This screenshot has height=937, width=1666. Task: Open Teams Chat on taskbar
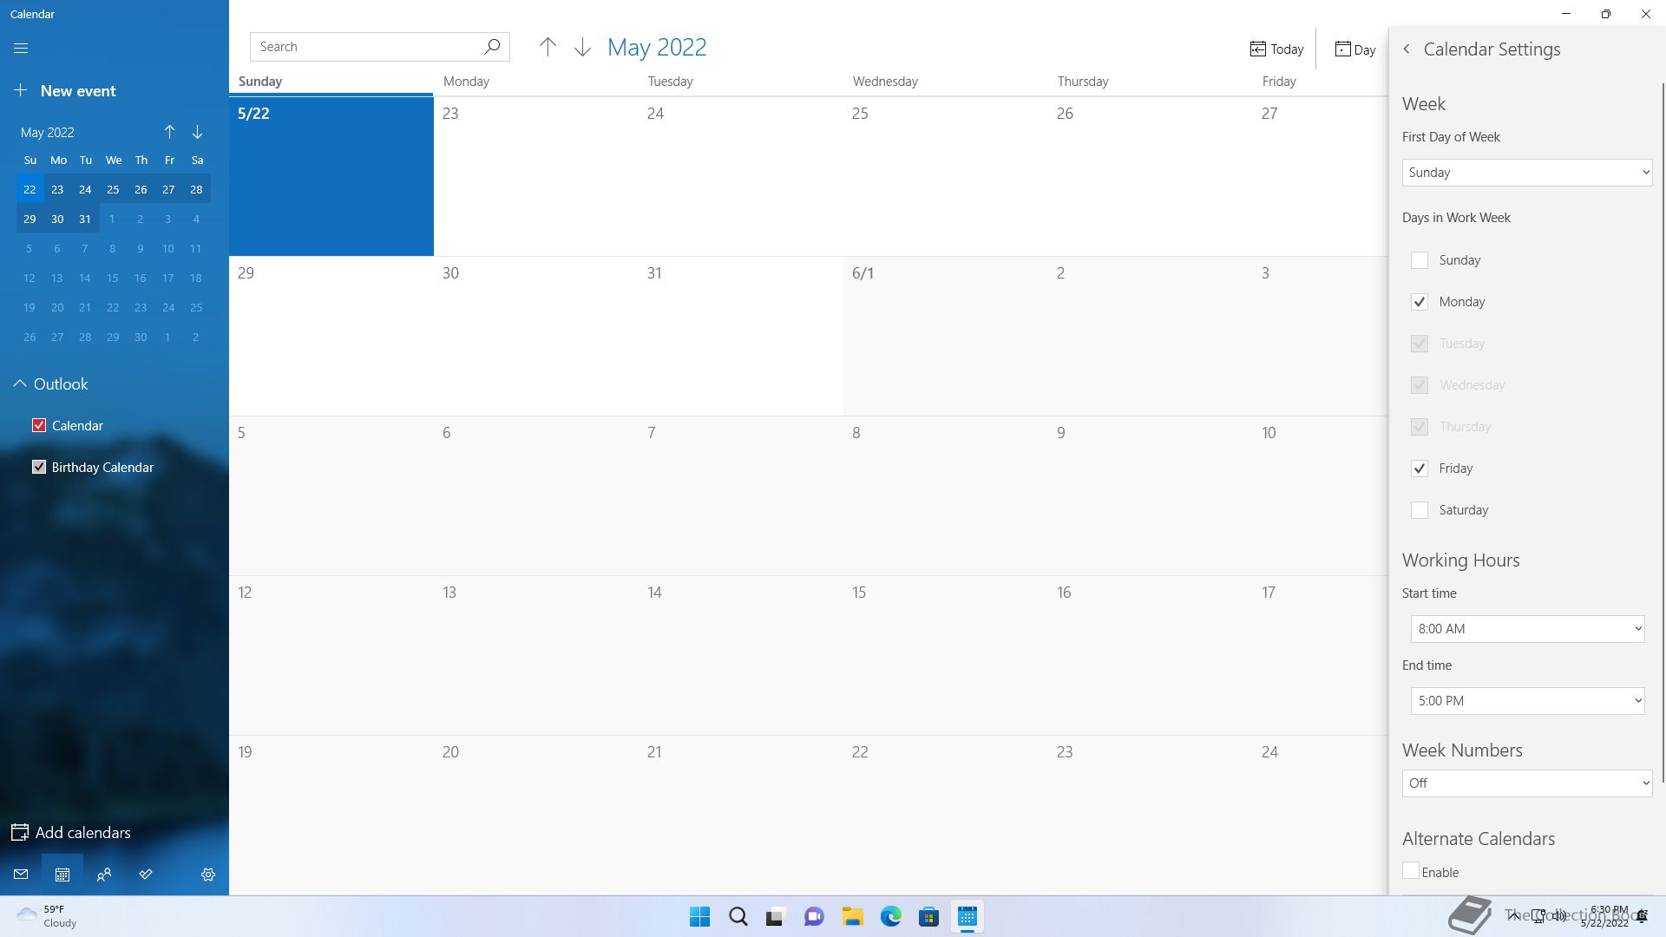point(814,917)
